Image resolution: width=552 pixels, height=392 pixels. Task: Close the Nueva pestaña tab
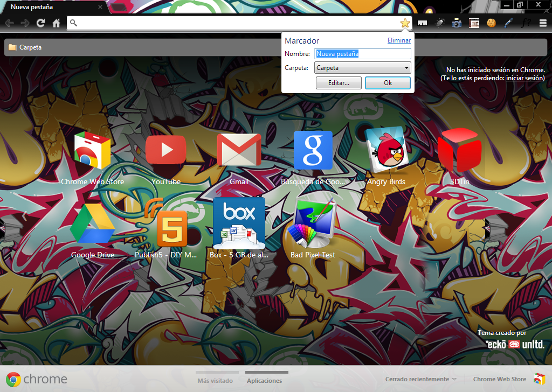pyautogui.click(x=100, y=7)
